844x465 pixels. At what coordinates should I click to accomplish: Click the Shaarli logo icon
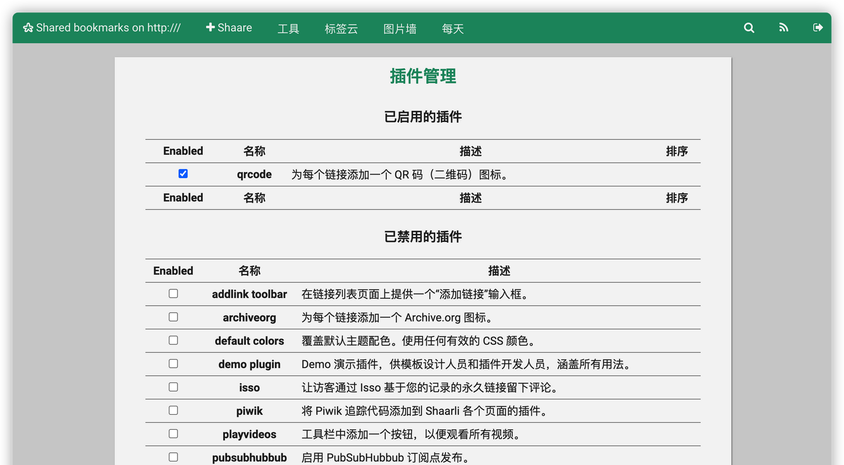(28, 27)
